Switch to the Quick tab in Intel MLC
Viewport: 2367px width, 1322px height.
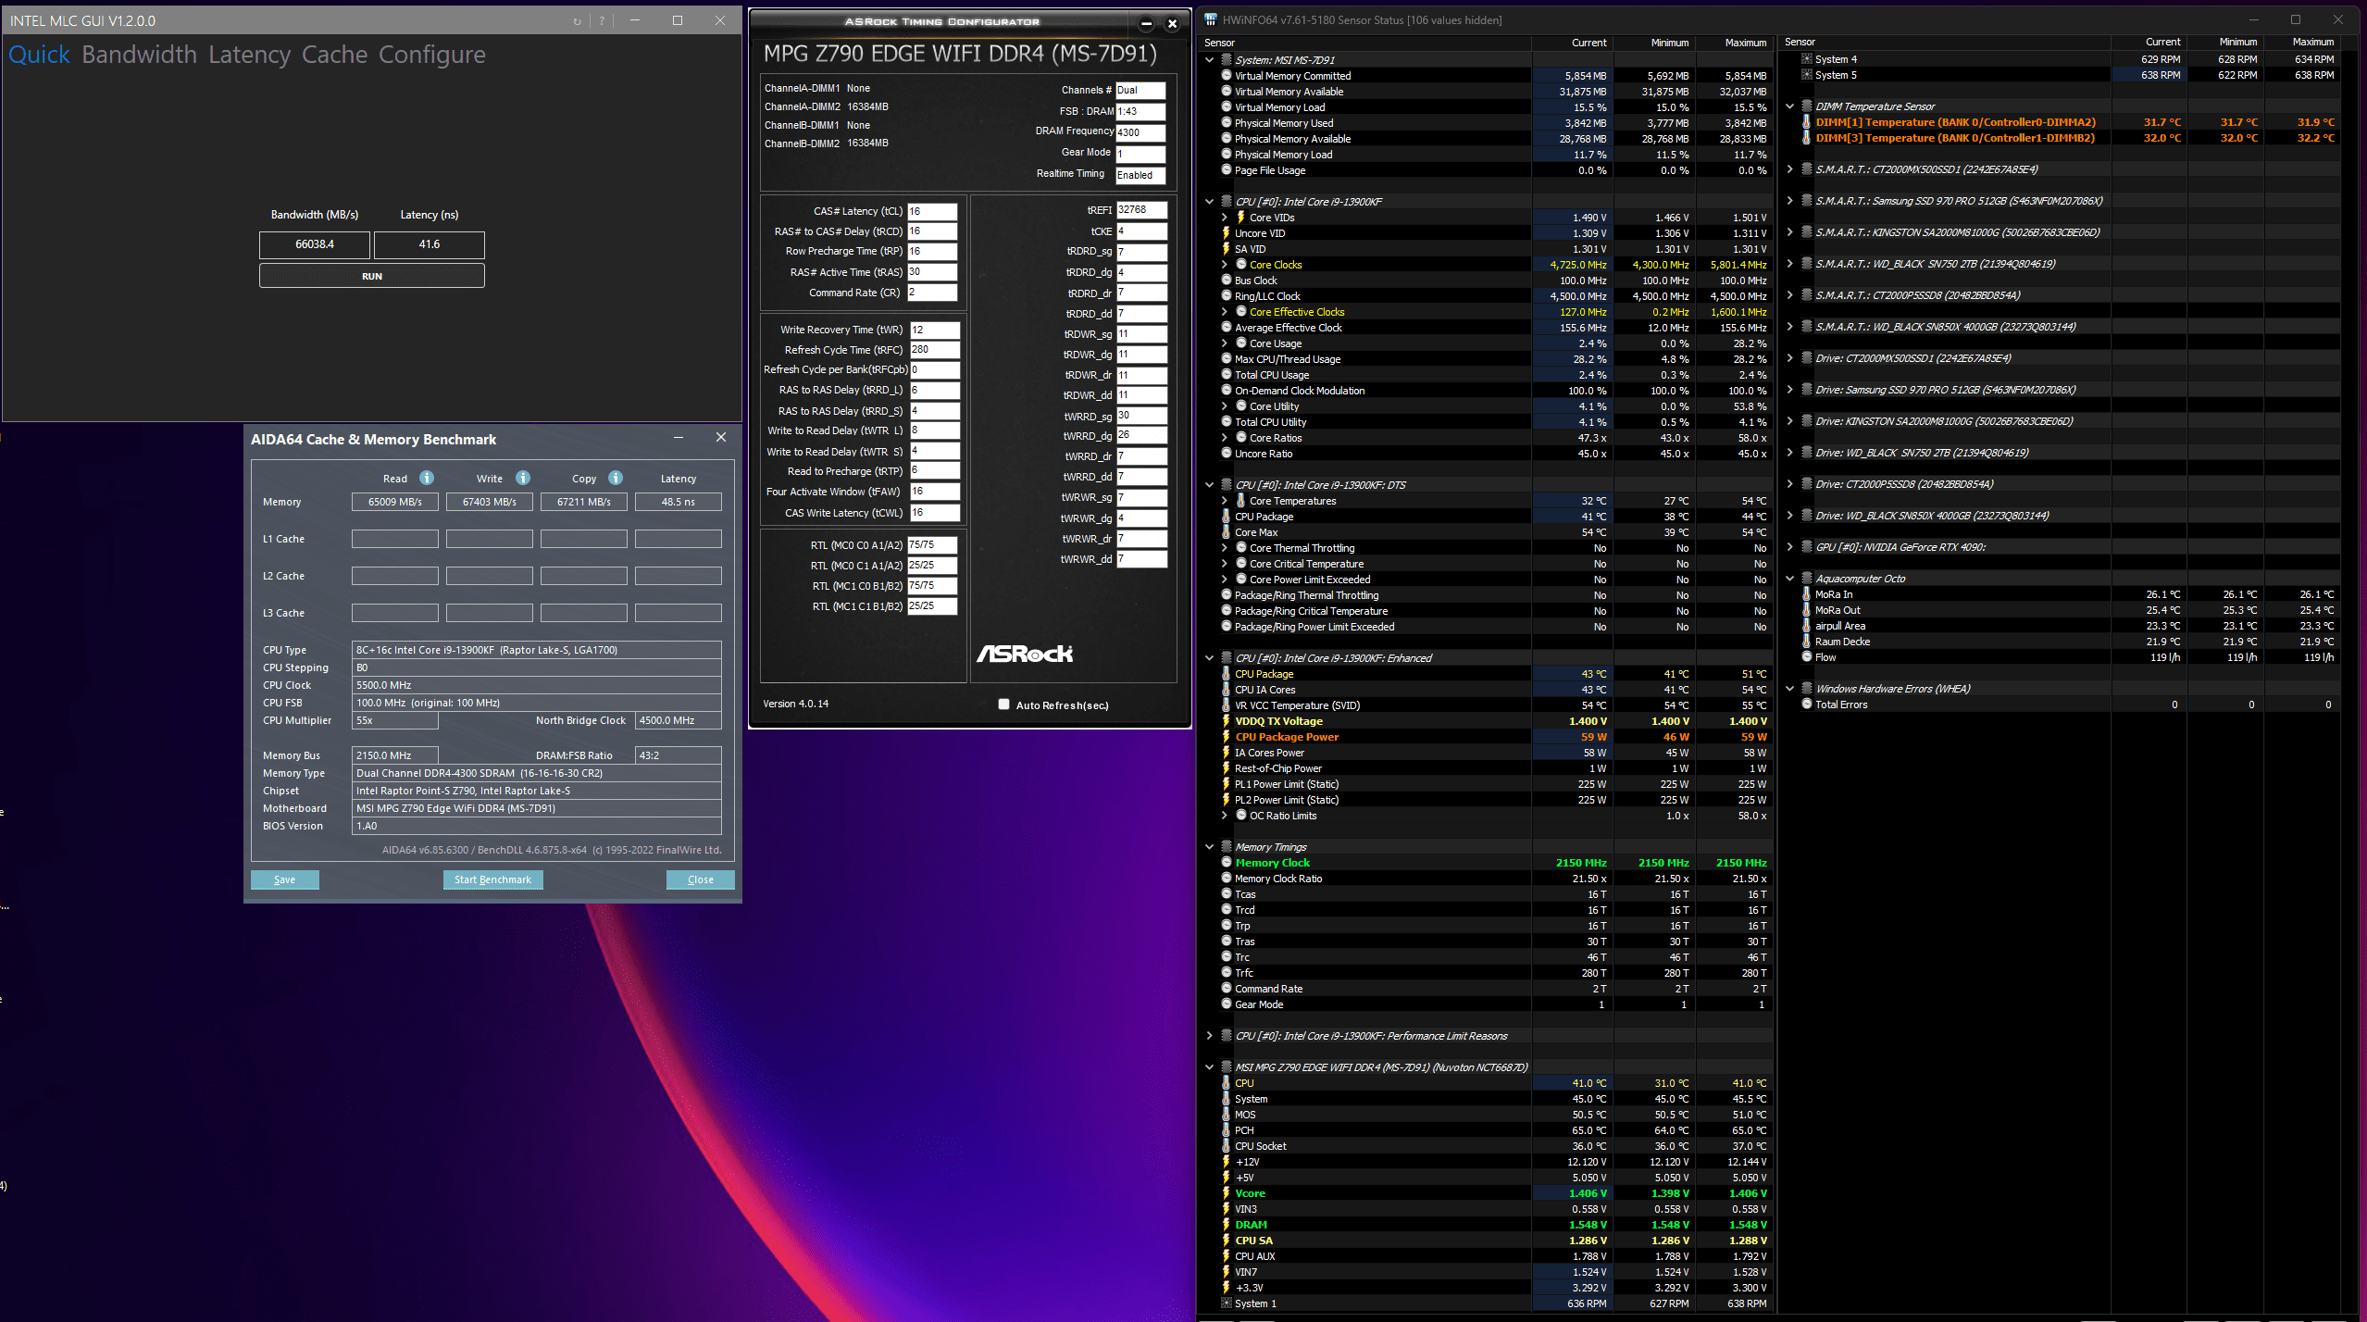tap(39, 55)
